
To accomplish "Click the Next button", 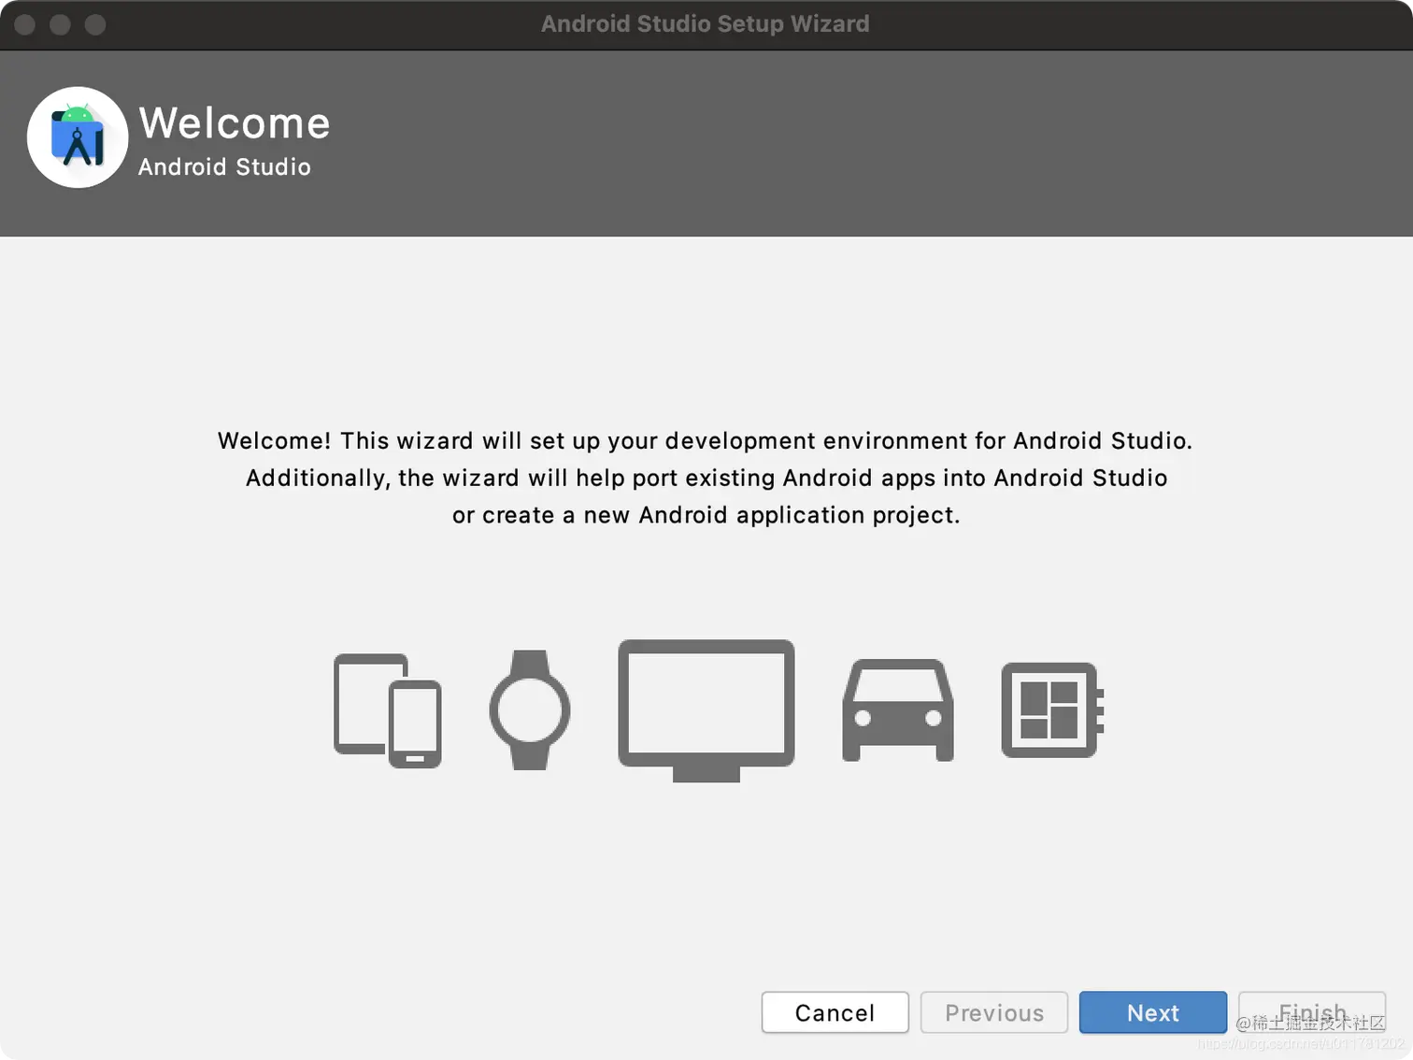I will [x=1153, y=1012].
